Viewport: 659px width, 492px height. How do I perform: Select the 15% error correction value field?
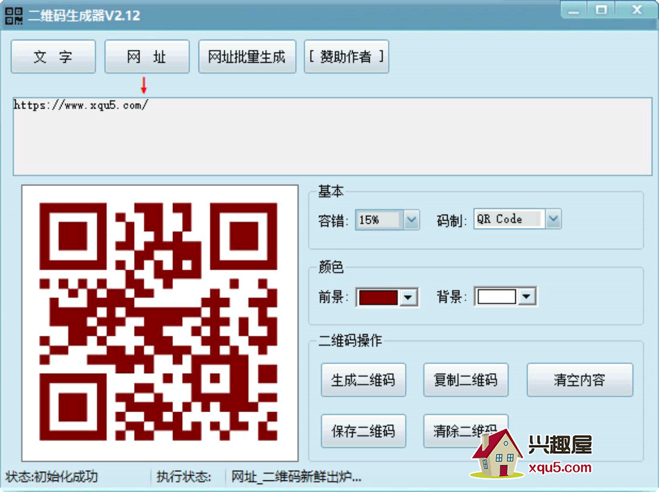click(379, 219)
